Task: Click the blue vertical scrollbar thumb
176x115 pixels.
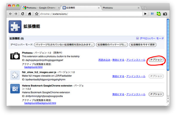Action: coord(168,45)
